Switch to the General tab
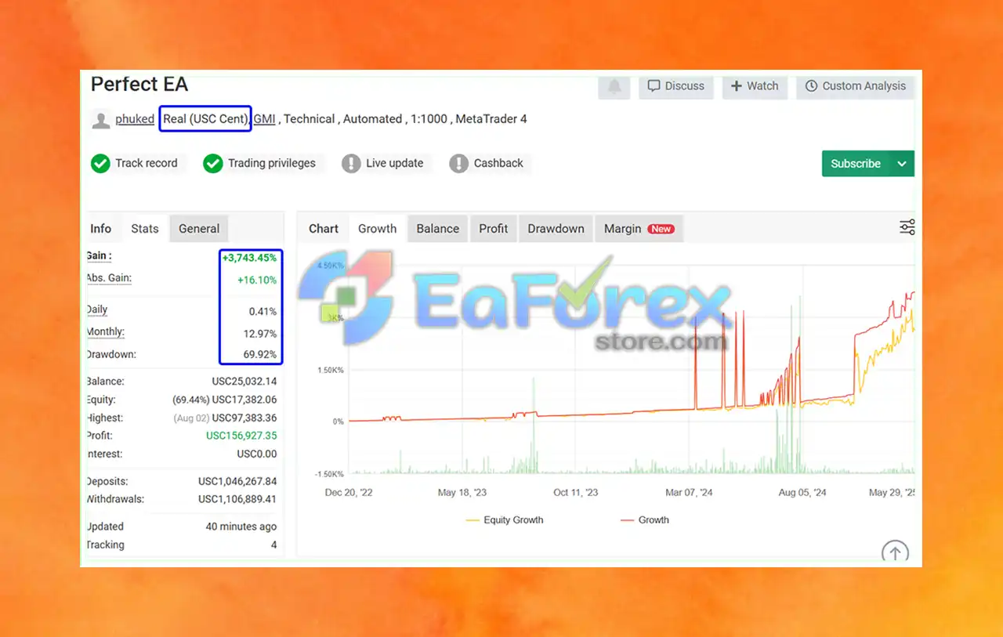This screenshot has width=1003, height=637. point(199,229)
